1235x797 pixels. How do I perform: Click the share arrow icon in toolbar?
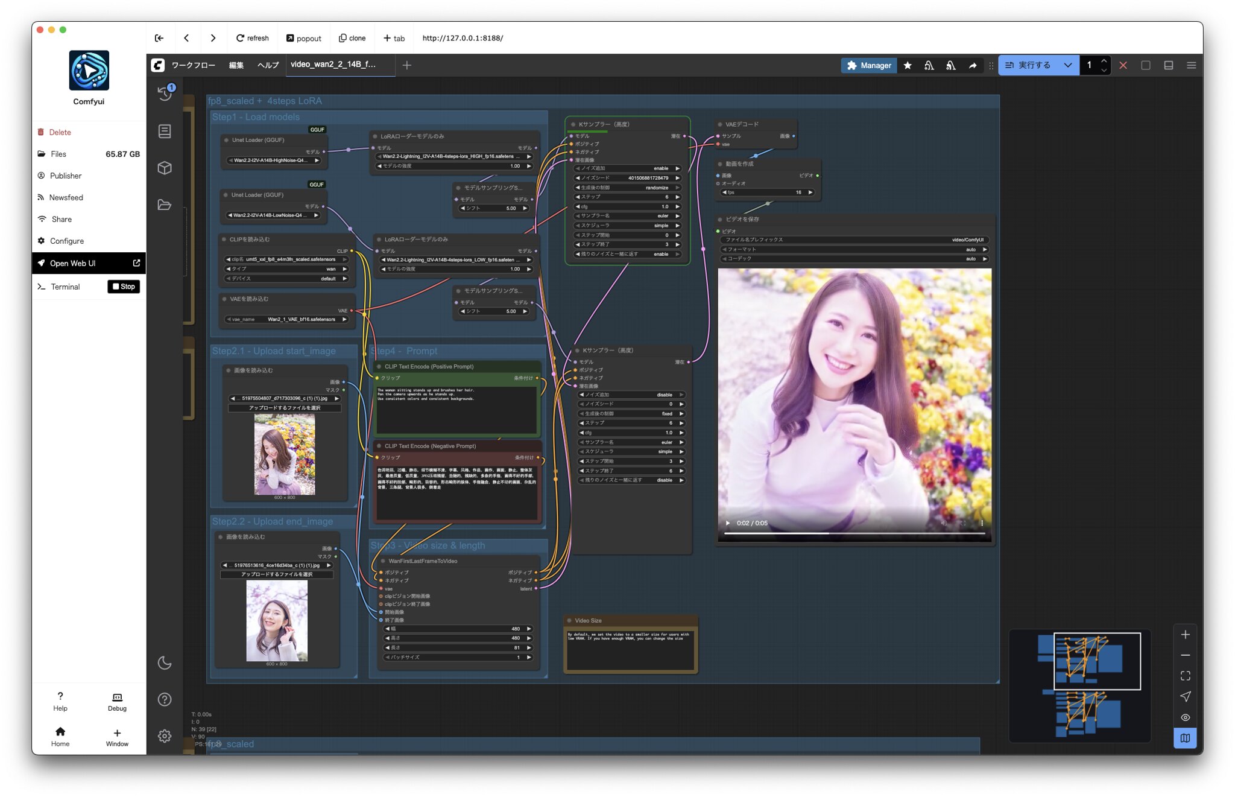pyautogui.click(x=973, y=65)
